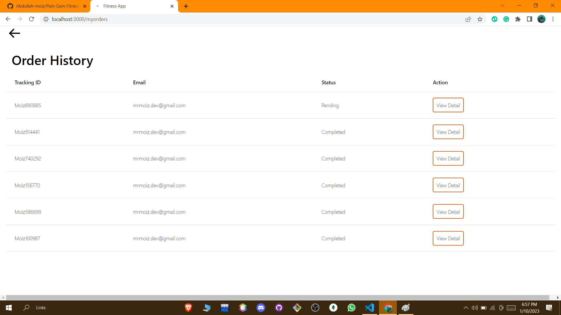Open the Windows Start menu

(9, 308)
